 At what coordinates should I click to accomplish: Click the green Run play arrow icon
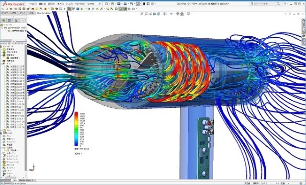pos(65,9)
